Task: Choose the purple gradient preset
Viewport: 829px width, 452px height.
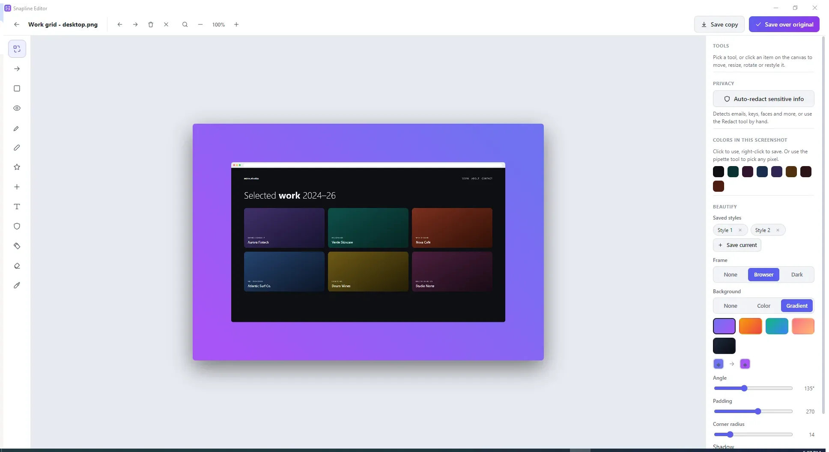Action: pyautogui.click(x=724, y=326)
